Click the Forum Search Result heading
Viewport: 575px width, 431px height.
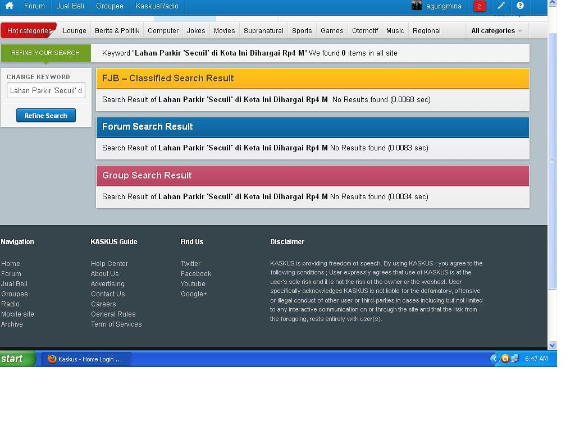[x=148, y=126]
